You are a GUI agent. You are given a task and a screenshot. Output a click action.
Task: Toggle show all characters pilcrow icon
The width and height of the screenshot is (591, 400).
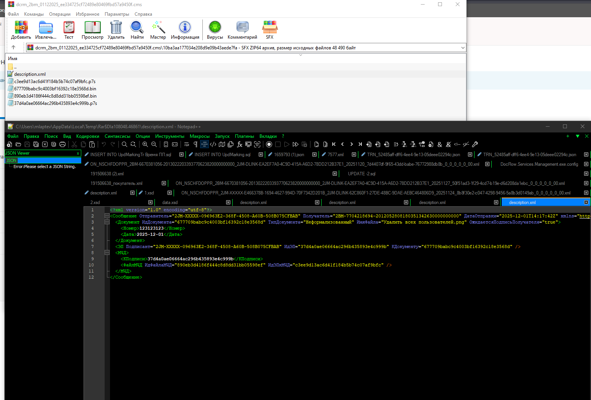pos(195,144)
